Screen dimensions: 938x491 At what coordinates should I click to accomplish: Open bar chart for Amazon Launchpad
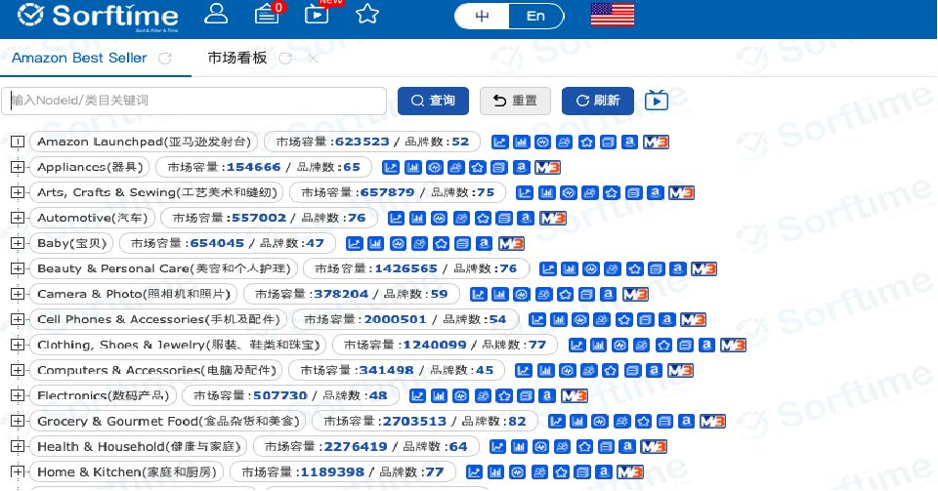pos(521,143)
